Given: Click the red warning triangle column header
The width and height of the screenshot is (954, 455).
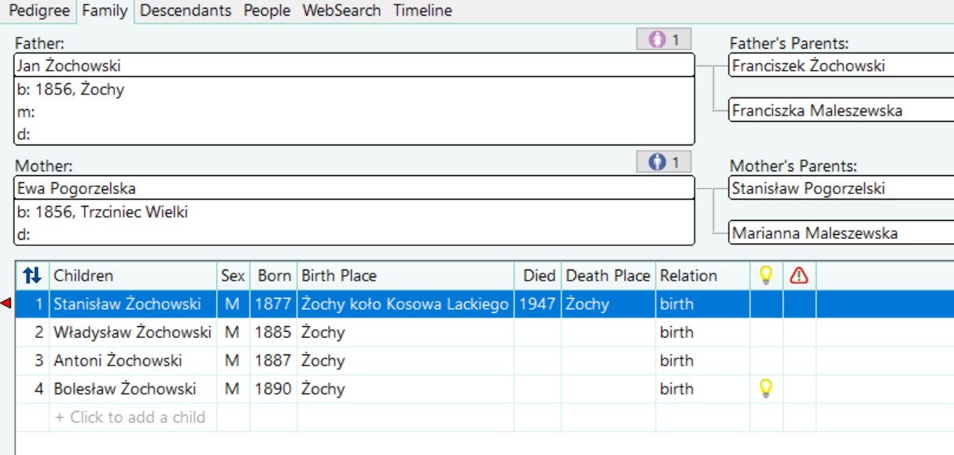Looking at the screenshot, I should (x=799, y=276).
